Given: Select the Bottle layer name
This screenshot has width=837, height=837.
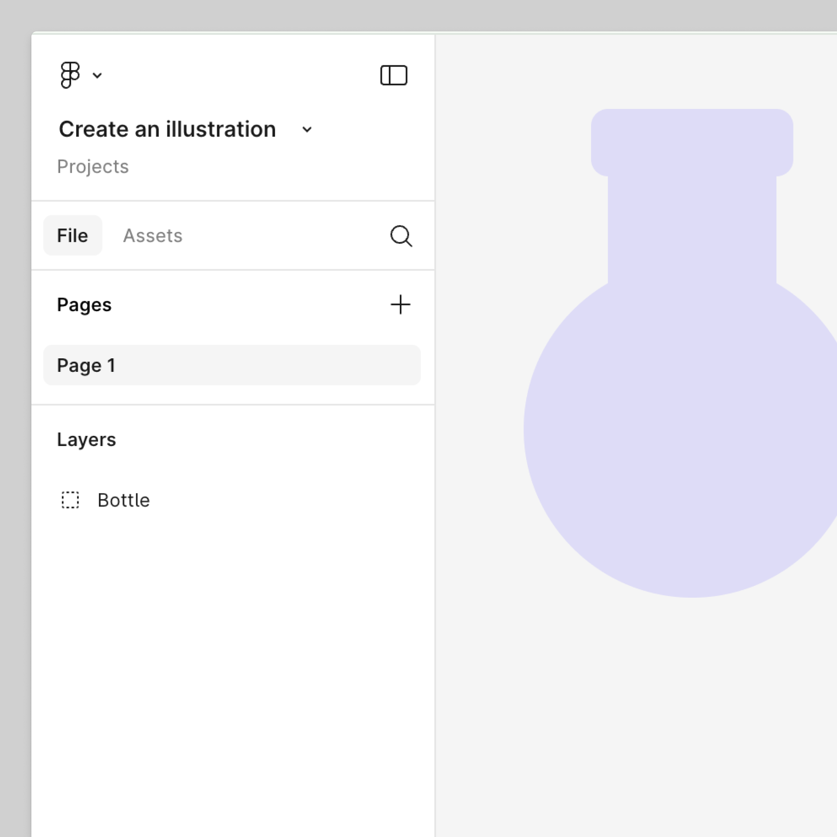Looking at the screenshot, I should click(x=124, y=500).
